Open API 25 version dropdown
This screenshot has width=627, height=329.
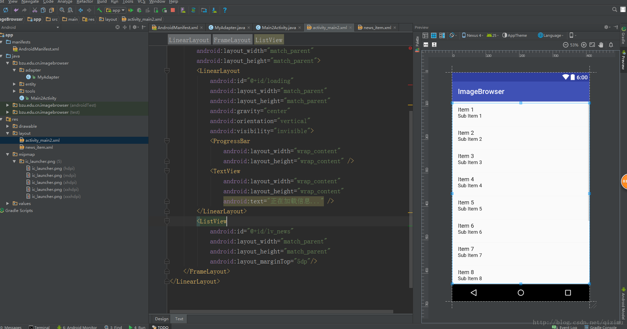point(492,35)
